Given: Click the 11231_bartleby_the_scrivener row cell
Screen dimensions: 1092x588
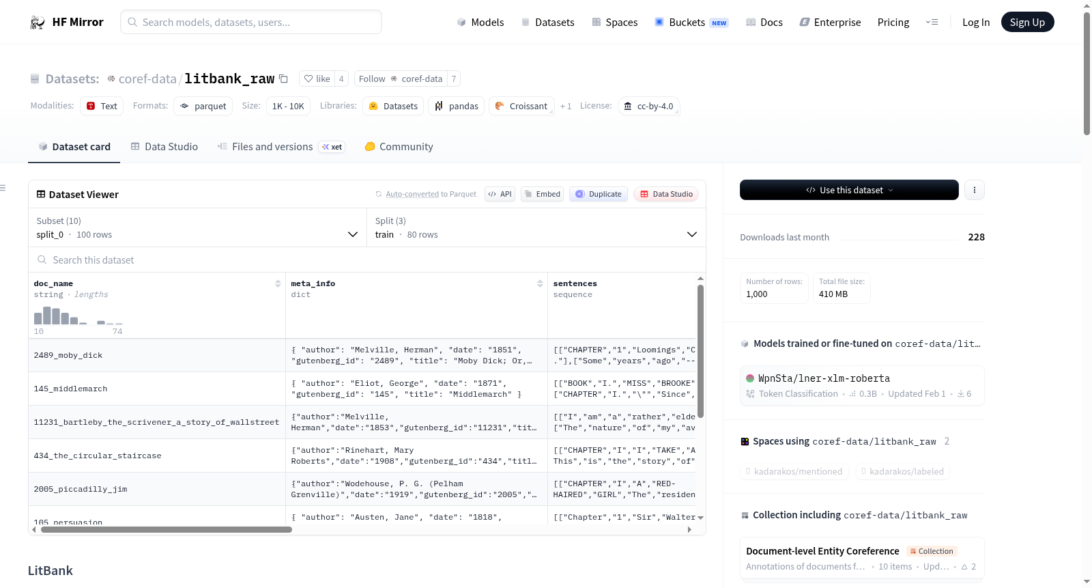Looking at the screenshot, I should [x=157, y=422].
